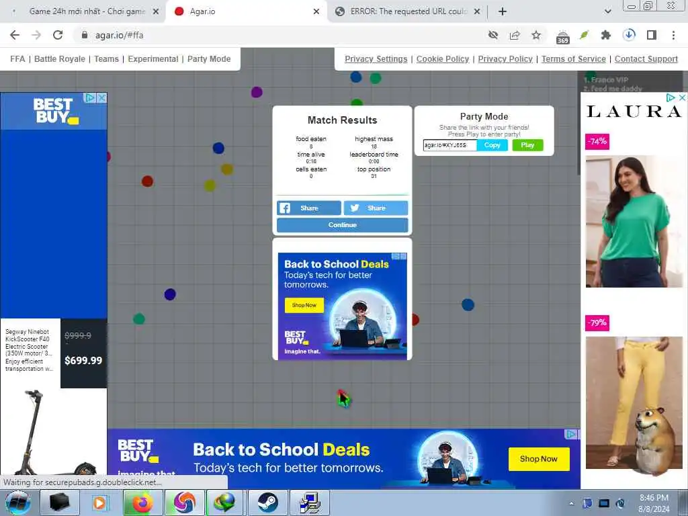
Task: Open Privacy Policy link
Action: [x=505, y=59]
